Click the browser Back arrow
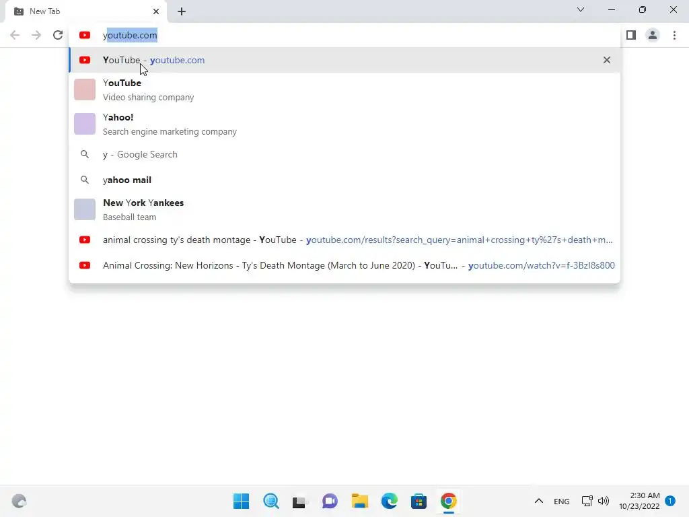Image resolution: width=689 pixels, height=517 pixels. point(15,35)
